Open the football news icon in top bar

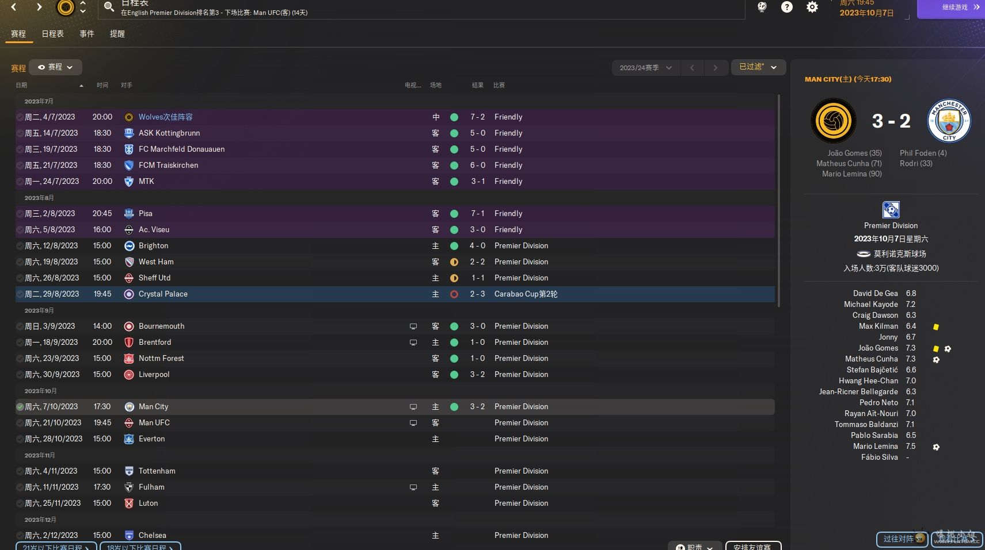762,7
